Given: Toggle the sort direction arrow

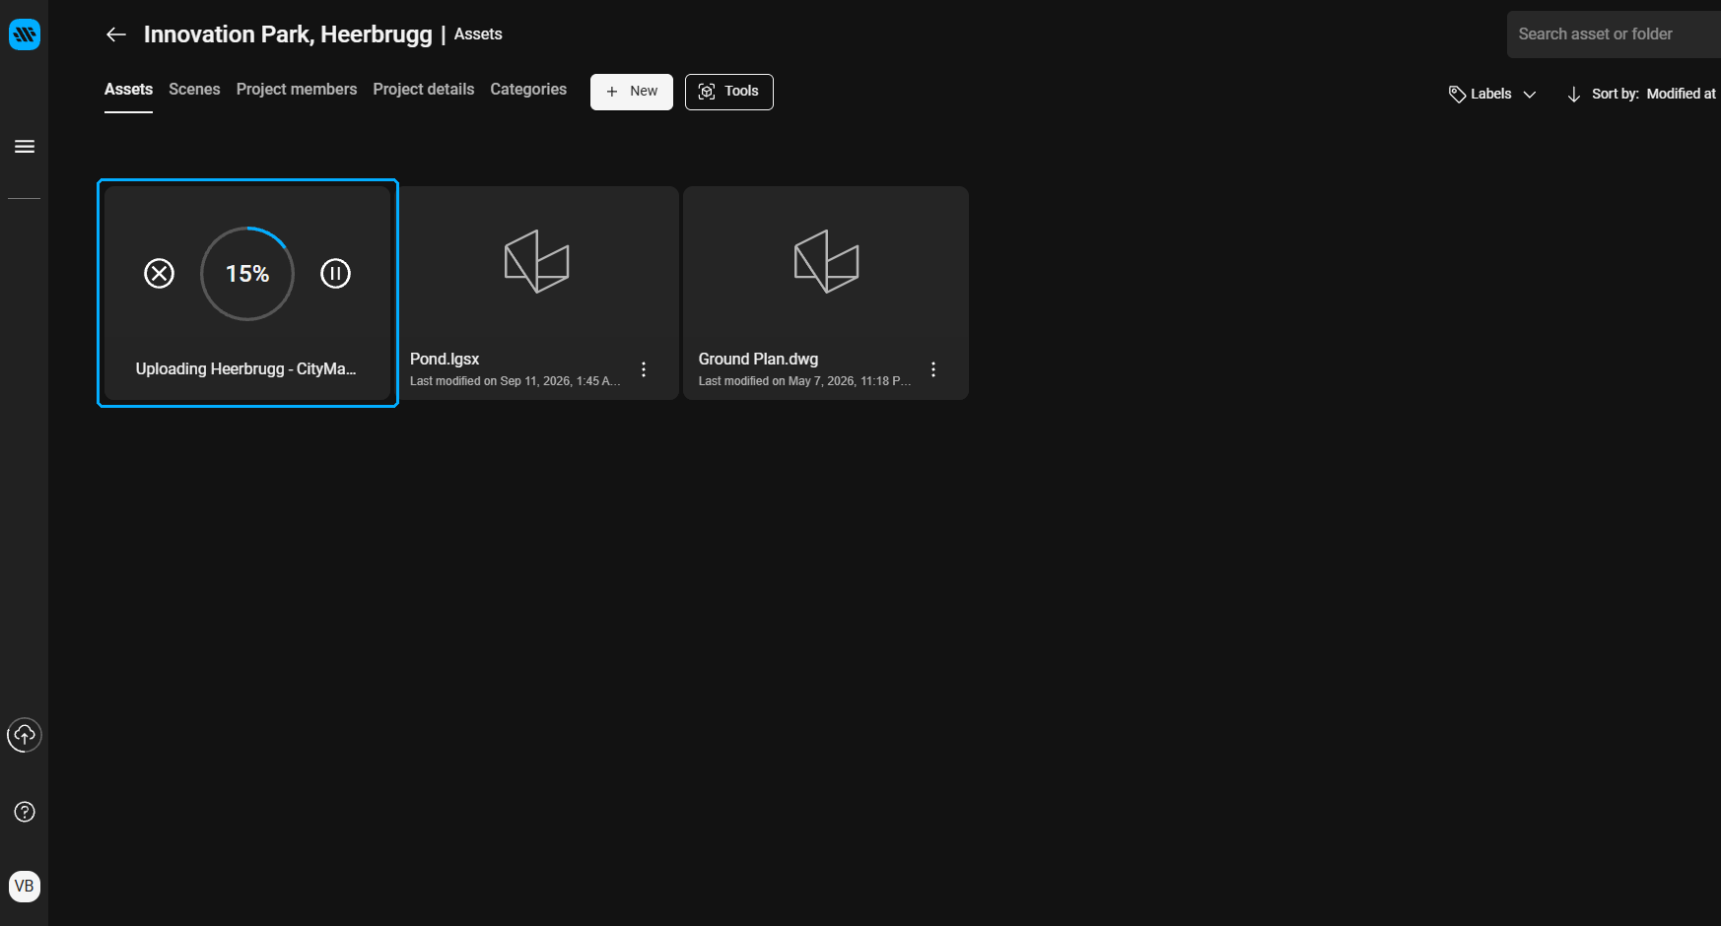Looking at the screenshot, I should [x=1574, y=94].
